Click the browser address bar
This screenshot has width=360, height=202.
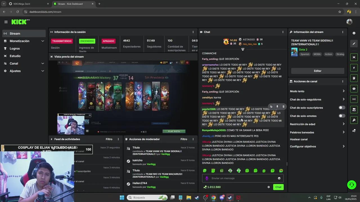coord(180,12)
